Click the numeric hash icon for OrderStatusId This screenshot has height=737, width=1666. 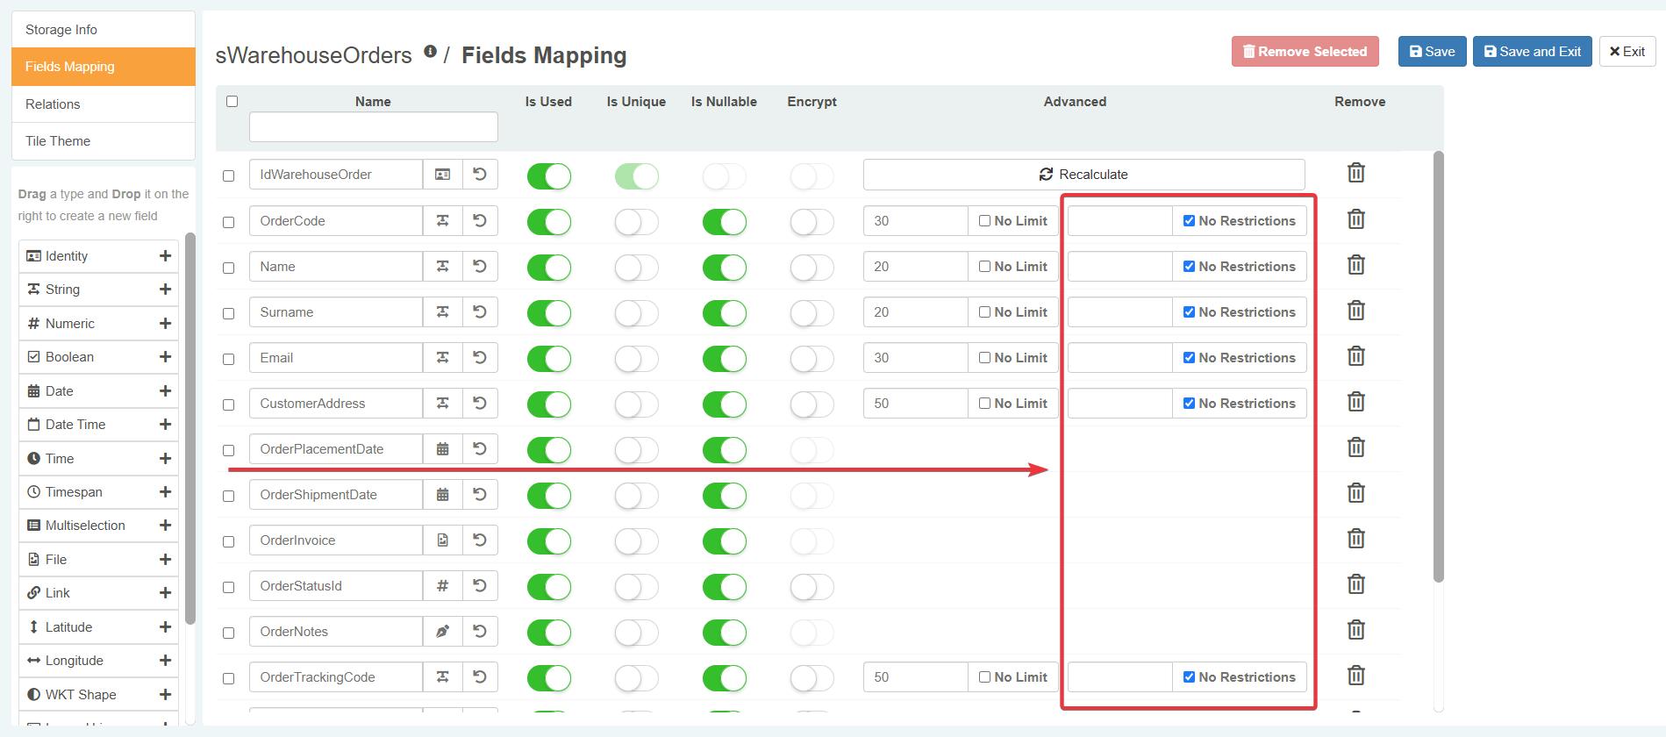[x=443, y=586]
